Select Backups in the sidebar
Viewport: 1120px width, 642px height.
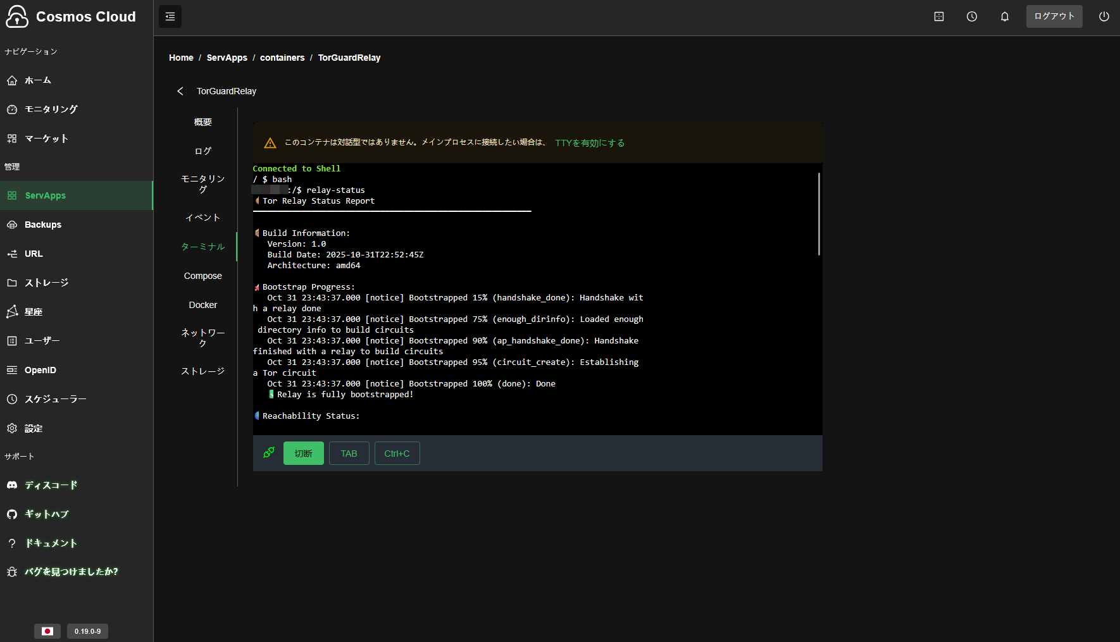pos(43,225)
